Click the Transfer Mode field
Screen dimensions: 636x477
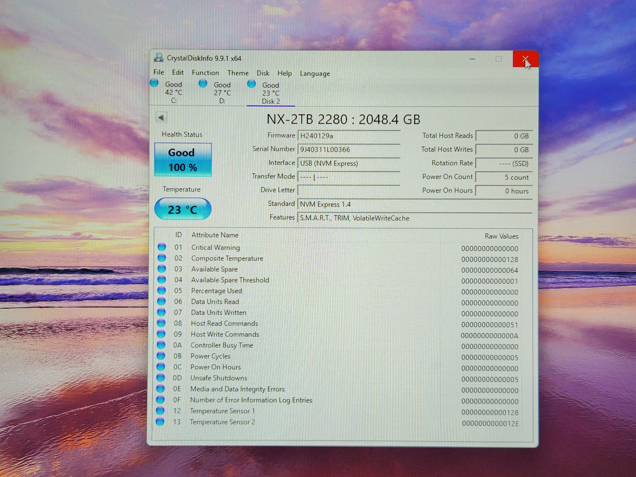click(349, 177)
